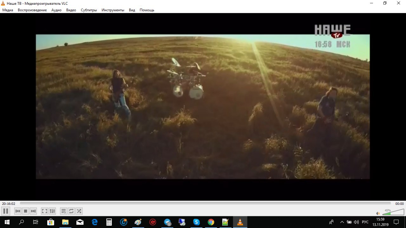The image size is (406, 228).
Task: Open the Субтитры menu
Action: point(89,10)
